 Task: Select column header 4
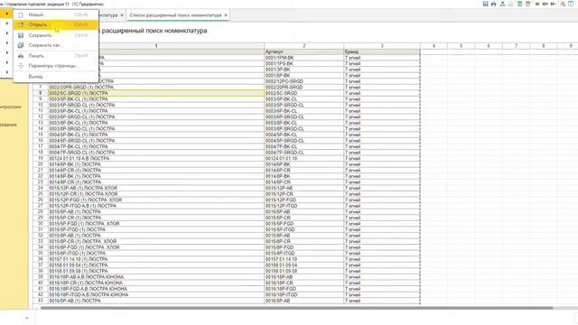pyautogui.click(x=433, y=46)
